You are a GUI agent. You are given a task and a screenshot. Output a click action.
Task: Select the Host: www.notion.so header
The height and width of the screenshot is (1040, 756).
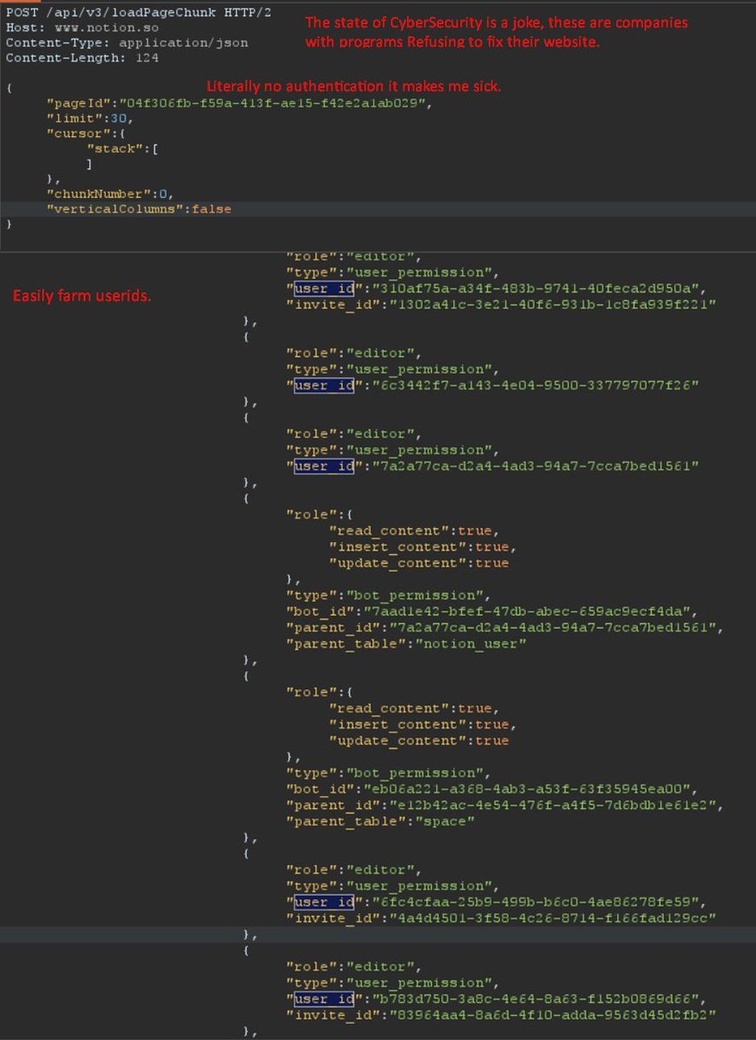[x=82, y=28]
